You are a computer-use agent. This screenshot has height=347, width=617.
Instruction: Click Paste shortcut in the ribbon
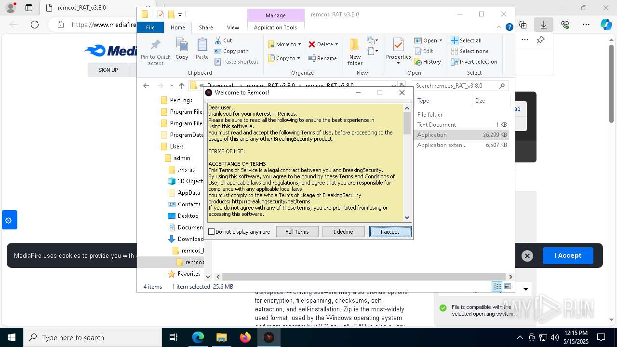coord(236,62)
